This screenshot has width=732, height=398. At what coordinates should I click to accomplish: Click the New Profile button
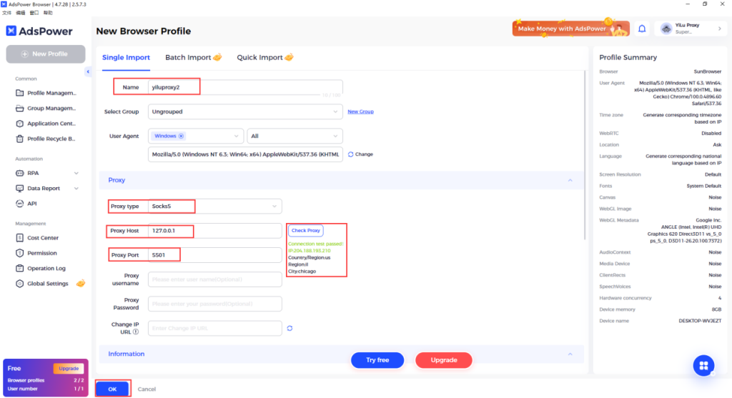click(46, 54)
